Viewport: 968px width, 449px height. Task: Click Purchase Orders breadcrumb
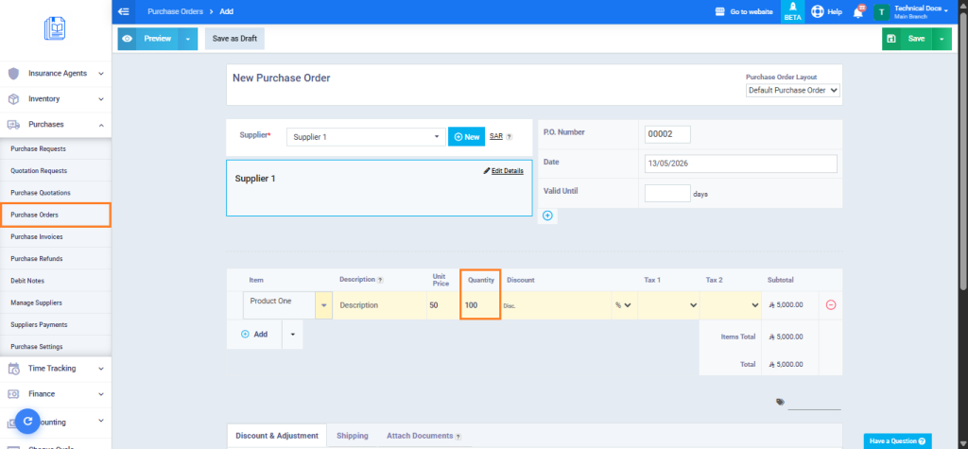176,11
